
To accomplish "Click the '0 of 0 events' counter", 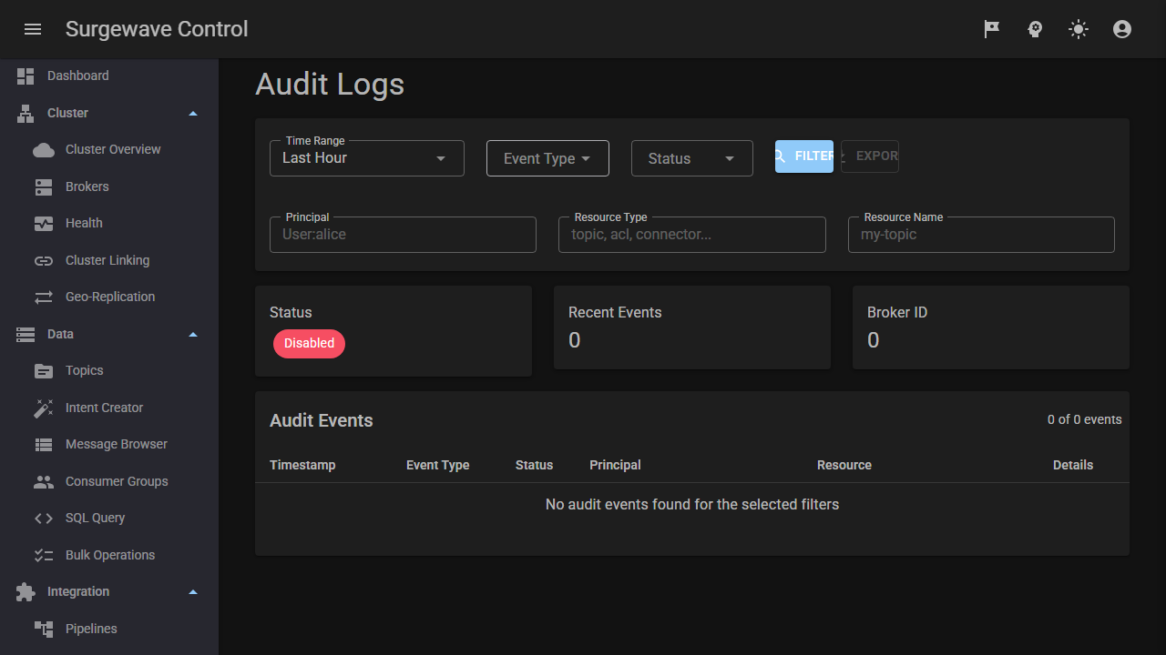I will (1085, 420).
